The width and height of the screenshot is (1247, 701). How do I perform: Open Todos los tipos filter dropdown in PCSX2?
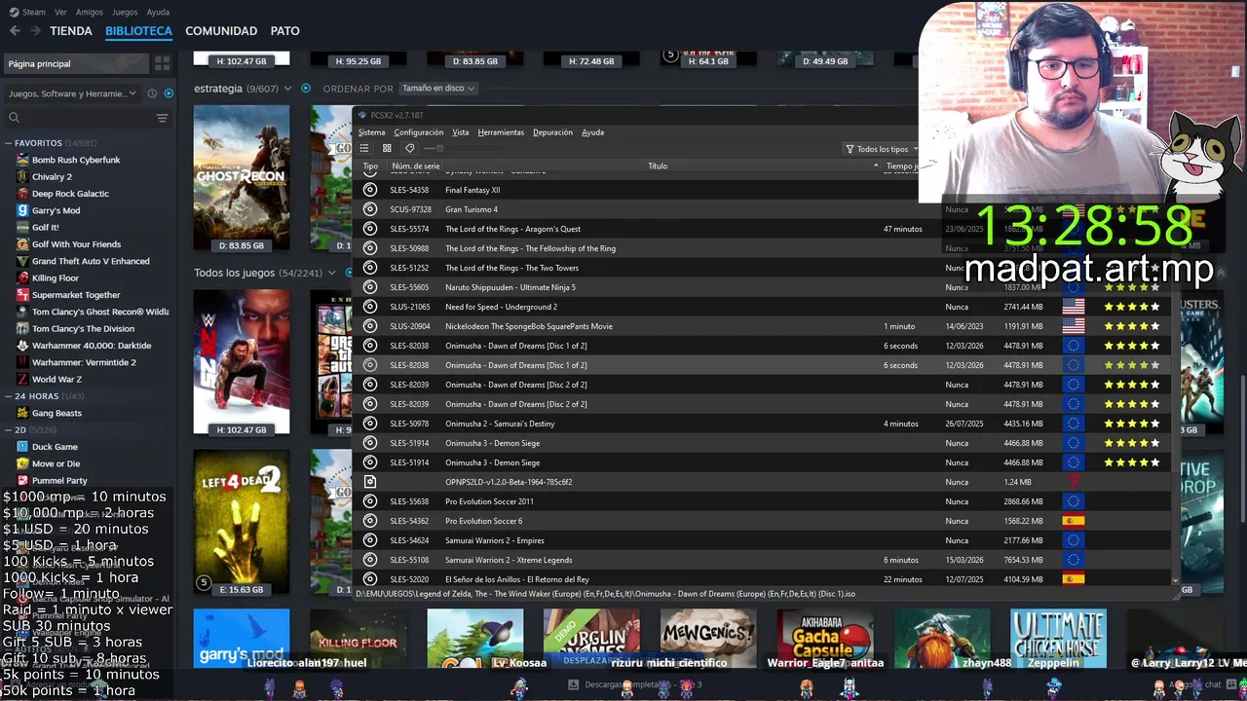pos(882,149)
